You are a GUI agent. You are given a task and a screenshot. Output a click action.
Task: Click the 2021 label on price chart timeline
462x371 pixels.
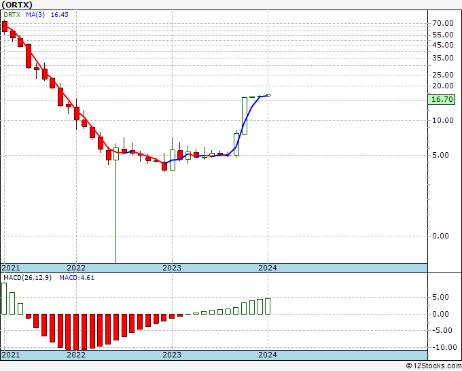pos(11,268)
